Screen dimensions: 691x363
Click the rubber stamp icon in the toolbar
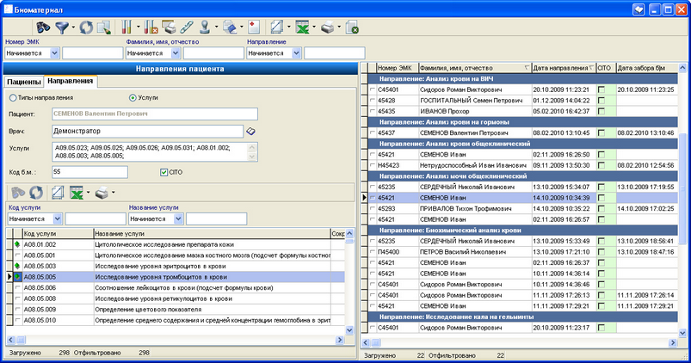pos(205,28)
